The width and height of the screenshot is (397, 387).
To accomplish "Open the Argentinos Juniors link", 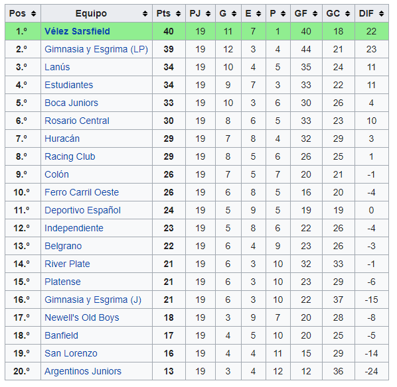I will click(83, 371).
